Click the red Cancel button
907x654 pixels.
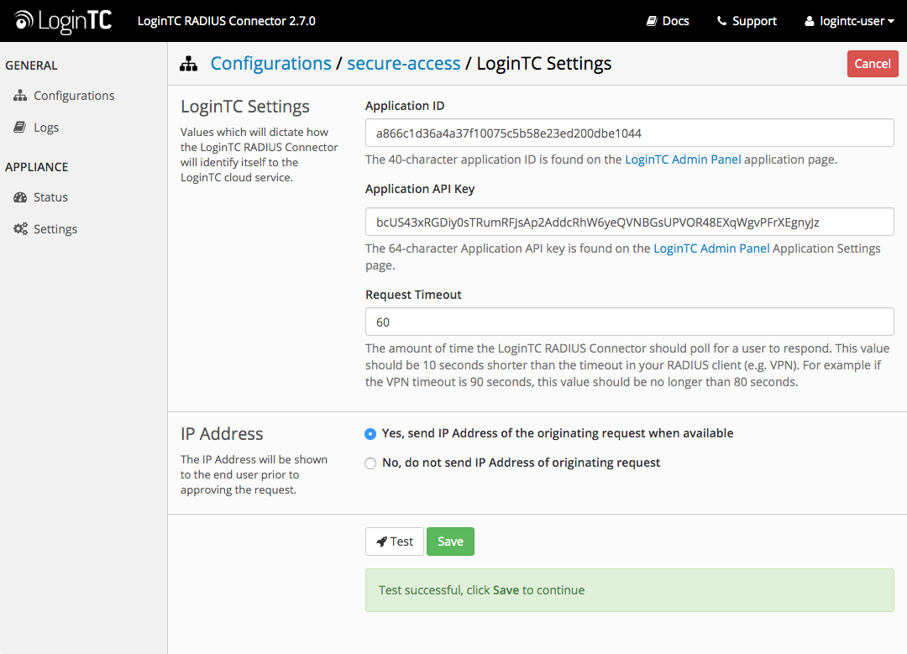[873, 64]
